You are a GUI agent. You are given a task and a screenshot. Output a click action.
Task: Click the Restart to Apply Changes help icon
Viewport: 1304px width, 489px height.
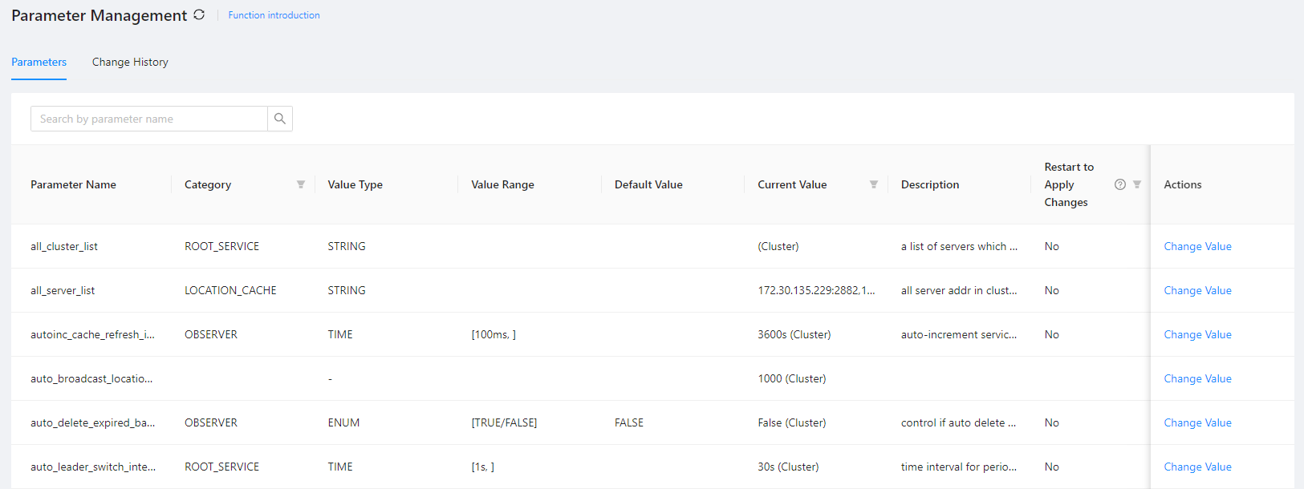click(x=1120, y=184)
